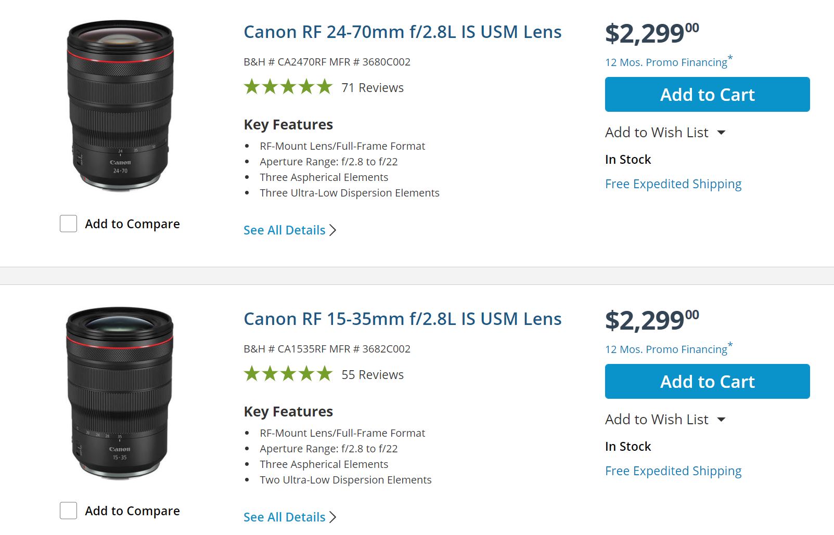This screenshot has width=834, height=535.
Task: Add the RF 15-35mm lens to cart
Action: (707, 382)
